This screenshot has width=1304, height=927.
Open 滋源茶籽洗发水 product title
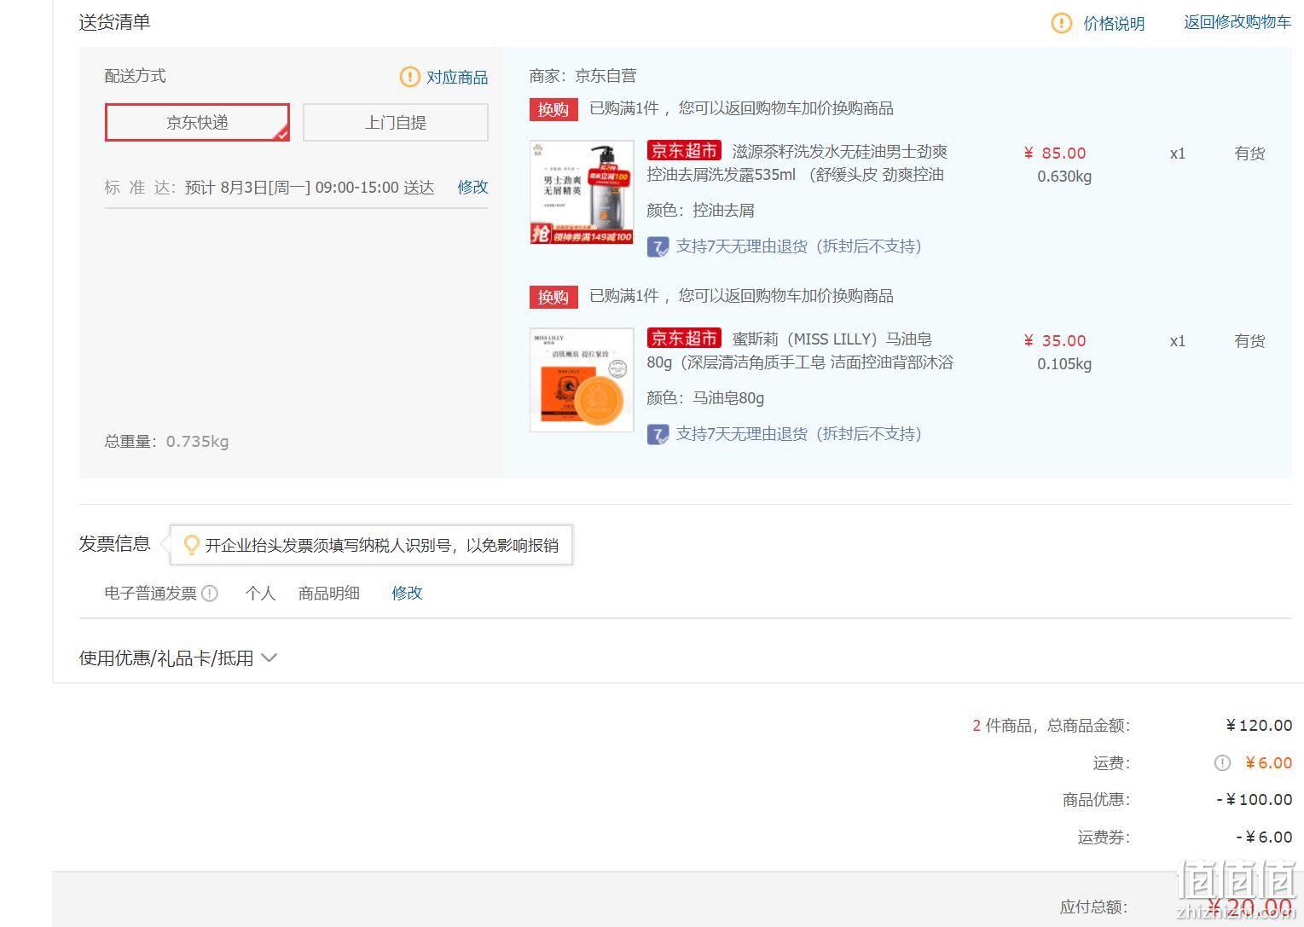tap(797, 163)
